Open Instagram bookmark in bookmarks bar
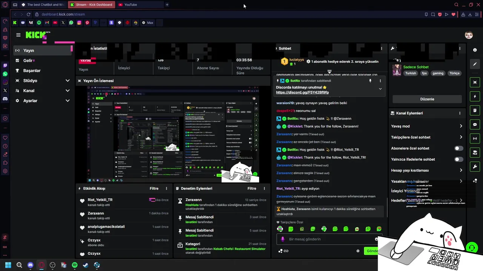483x271 pixels. pos(79,23)
